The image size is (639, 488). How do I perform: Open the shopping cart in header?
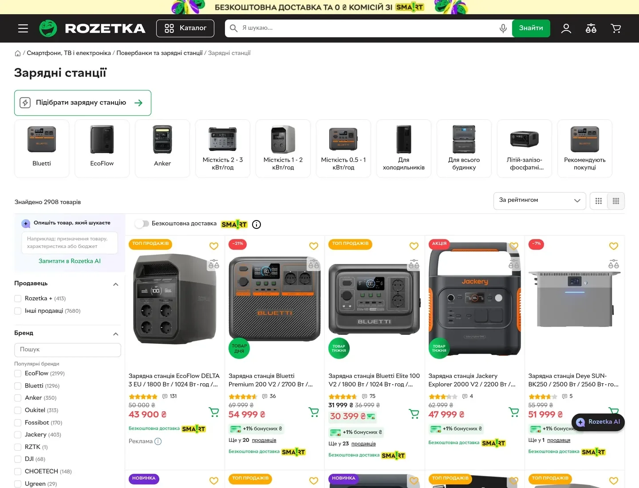616,28
